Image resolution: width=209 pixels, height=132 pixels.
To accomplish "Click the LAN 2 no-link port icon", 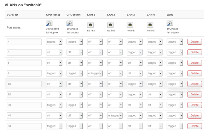I will click(110, 25).
